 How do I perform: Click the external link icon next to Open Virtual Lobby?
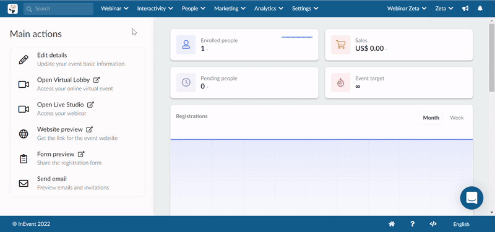point(97,80)
